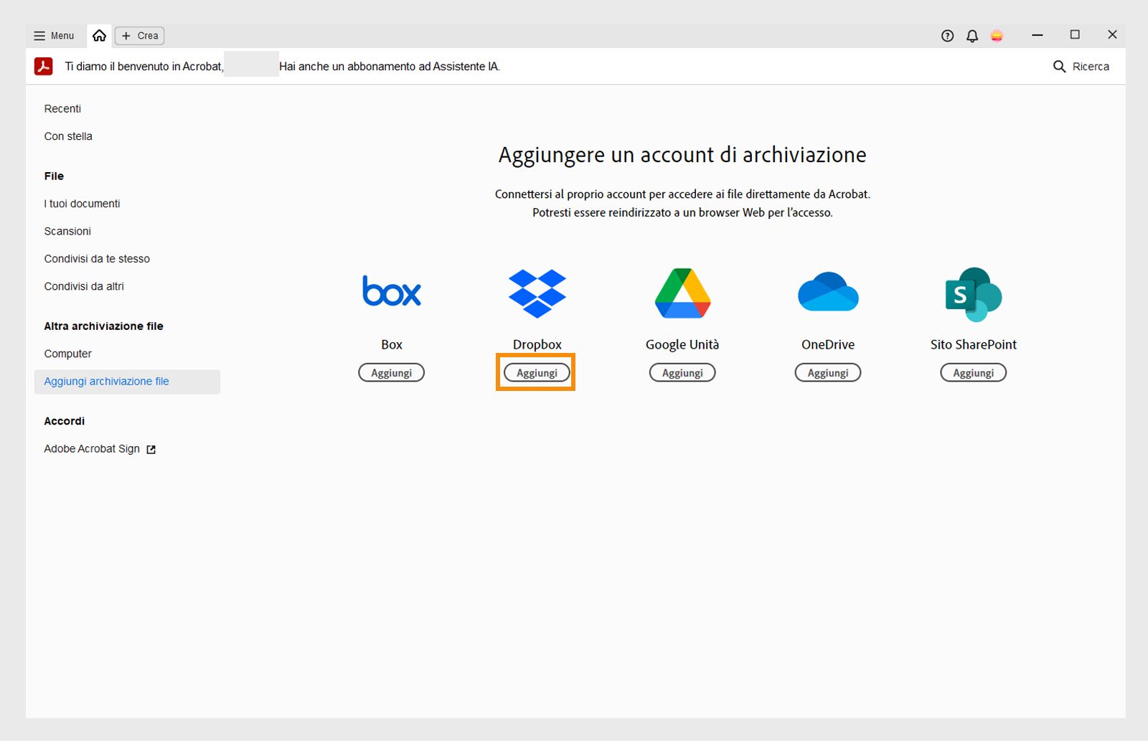
Task: Select Condivisi da altri
Action: click(84, 286)
